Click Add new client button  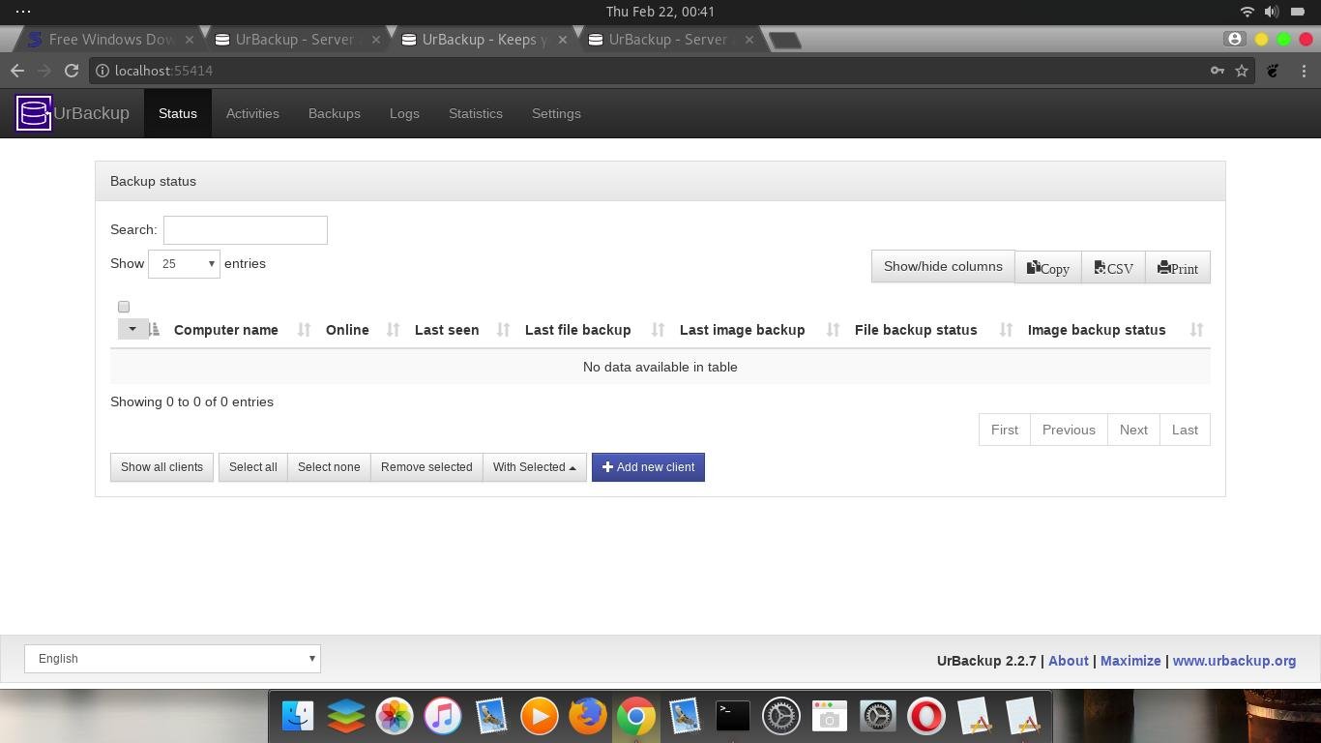(648, 467)
